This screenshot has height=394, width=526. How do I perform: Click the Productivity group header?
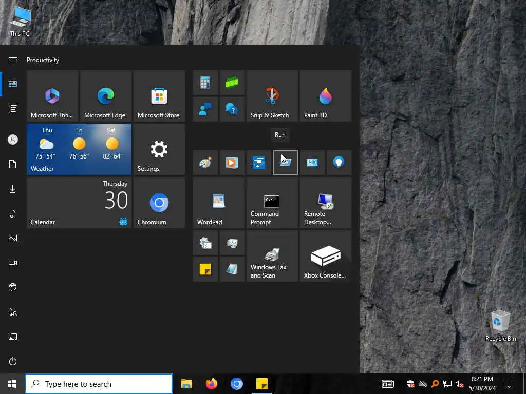point(43,60)
